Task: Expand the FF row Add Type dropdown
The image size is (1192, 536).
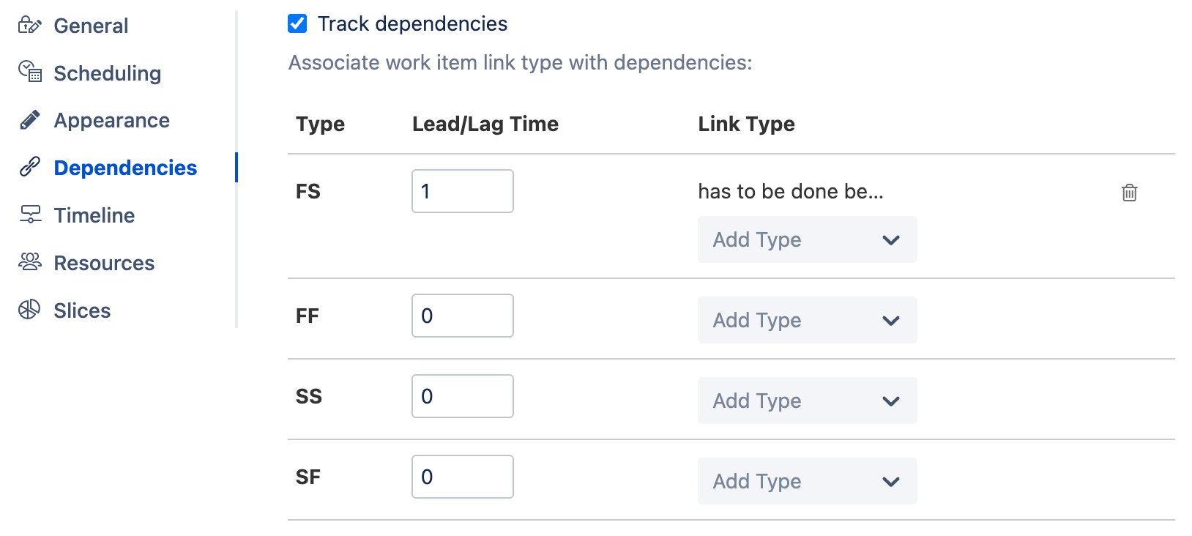Action: tap(807, 320)
